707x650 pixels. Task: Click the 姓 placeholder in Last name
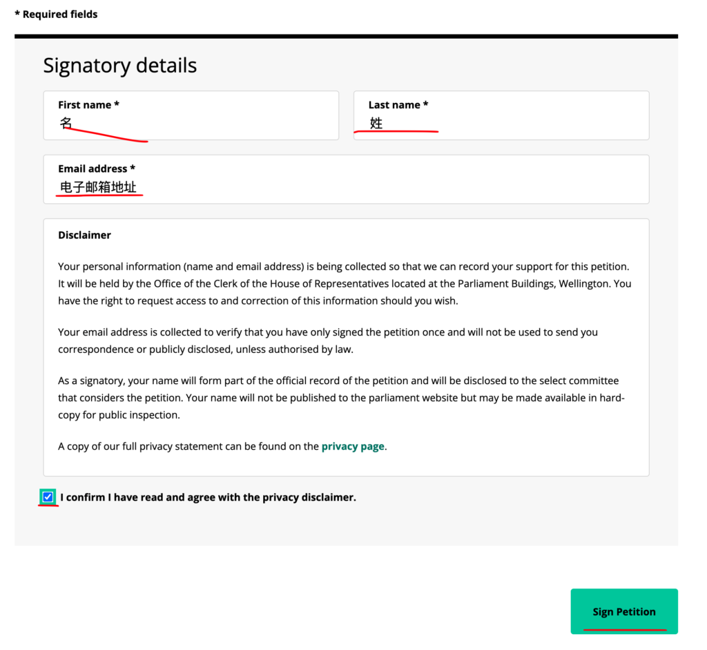pos(376,123)
